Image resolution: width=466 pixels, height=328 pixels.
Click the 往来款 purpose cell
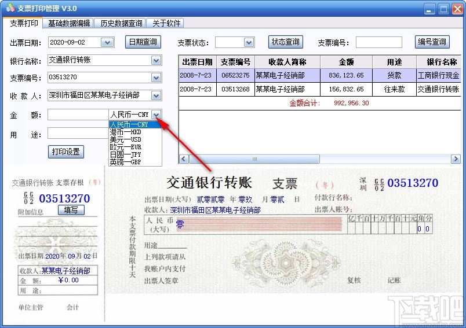(394, 89)
